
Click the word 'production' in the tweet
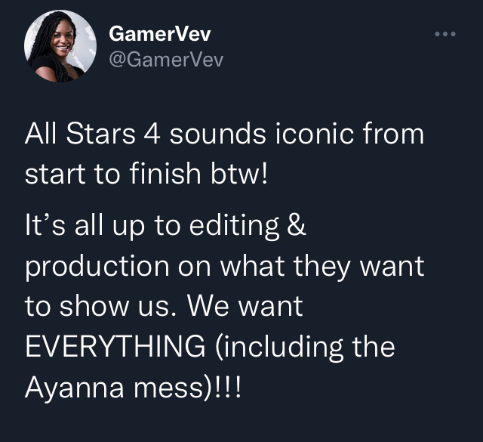click(x=97, y=267)
